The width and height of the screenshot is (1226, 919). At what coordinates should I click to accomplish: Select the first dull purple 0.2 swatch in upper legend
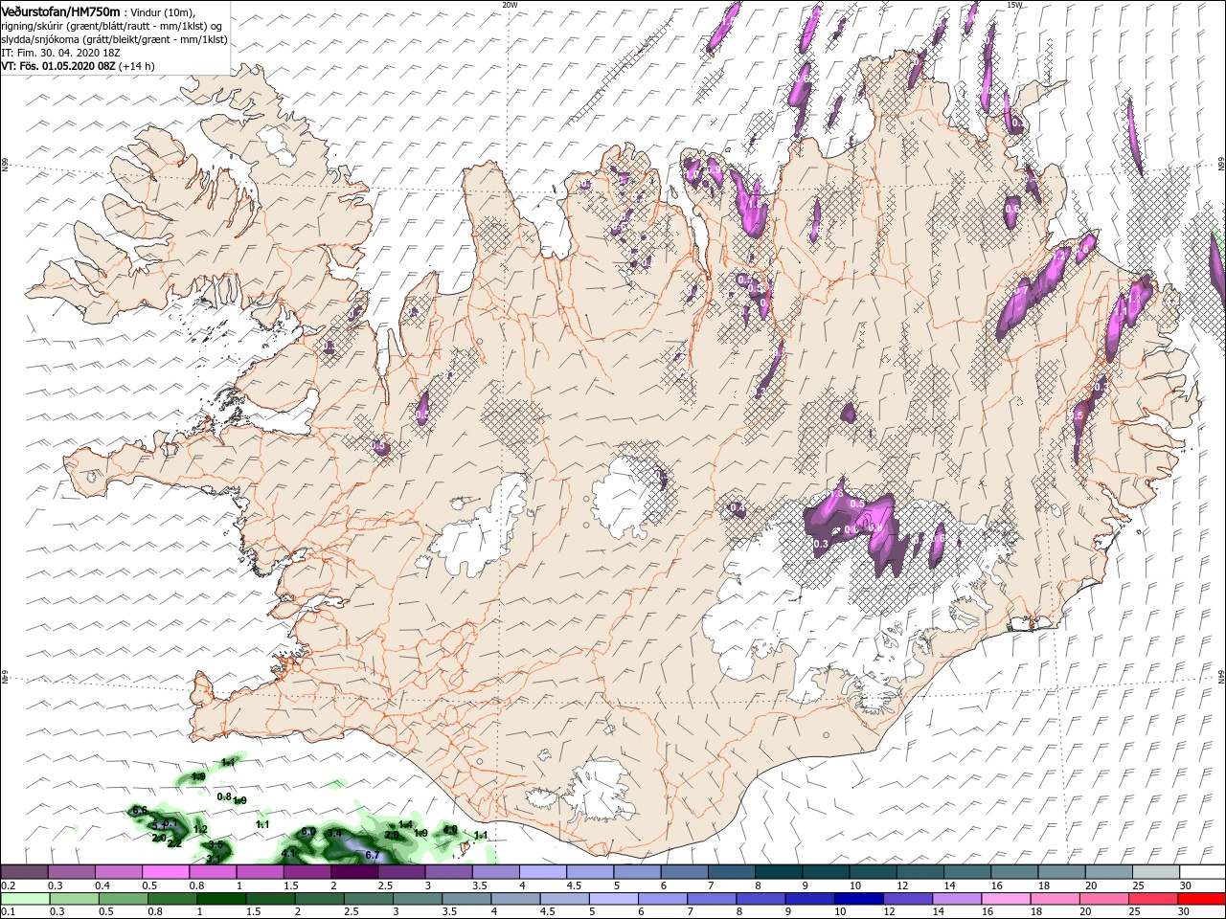coord(24,872)
